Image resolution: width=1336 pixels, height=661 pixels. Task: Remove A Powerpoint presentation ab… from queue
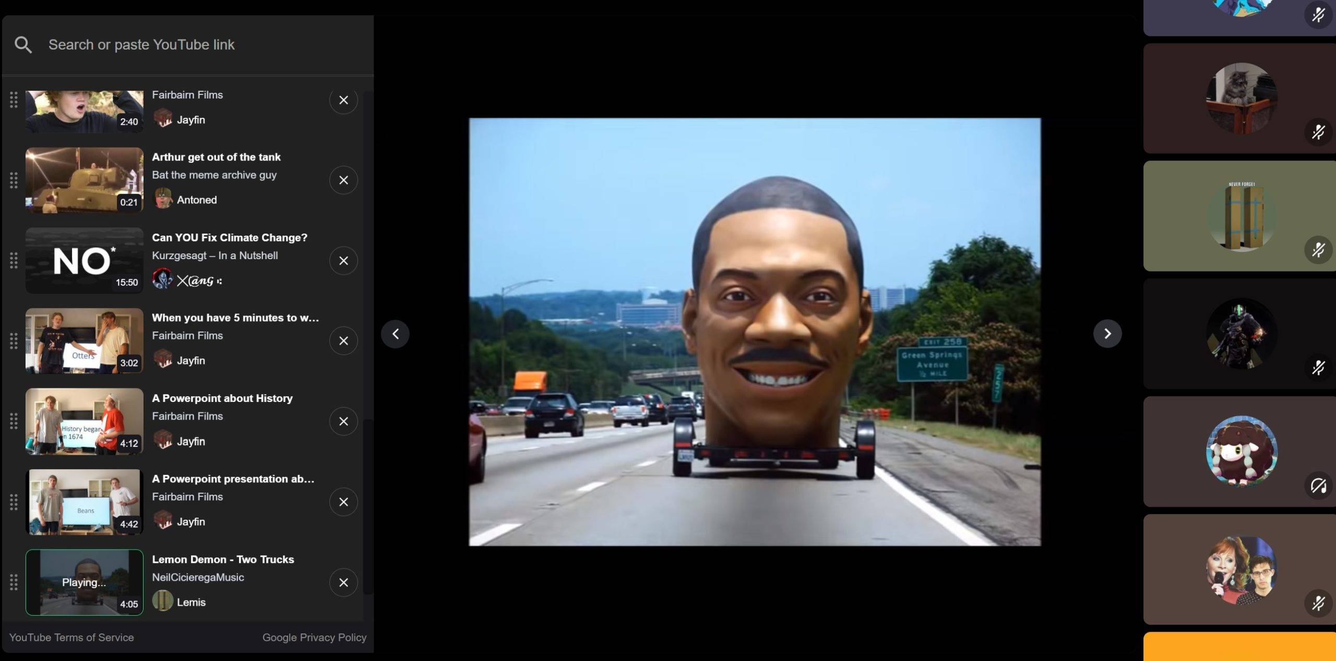pyautogui.click(x=343, y=502)
